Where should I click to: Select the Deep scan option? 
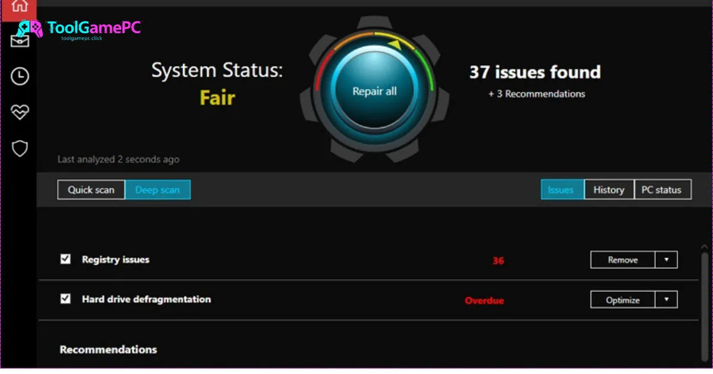point(157,190)
